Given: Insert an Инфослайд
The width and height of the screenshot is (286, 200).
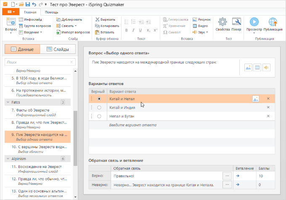Looking at the screenshot, I should pos(30,19).
